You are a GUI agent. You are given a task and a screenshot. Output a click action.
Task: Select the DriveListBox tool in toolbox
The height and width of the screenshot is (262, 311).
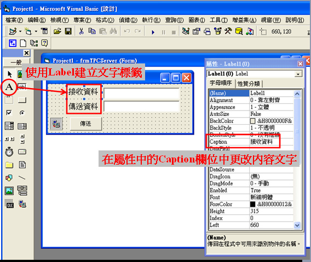(x=22, y=152)
